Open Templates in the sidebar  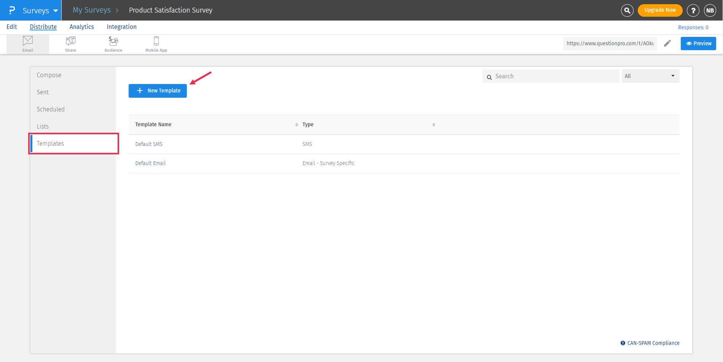point(73,144)
